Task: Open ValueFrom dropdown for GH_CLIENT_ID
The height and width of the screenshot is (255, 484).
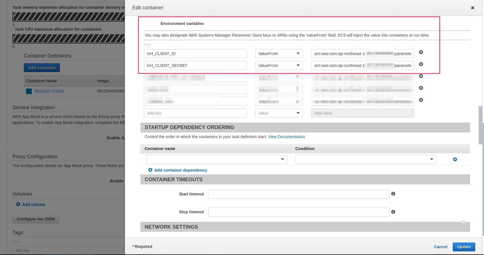Action: (x=279, y=54)
